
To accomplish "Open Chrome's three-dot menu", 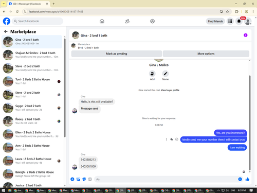I will pyautogui.click(x=253, y=12).
